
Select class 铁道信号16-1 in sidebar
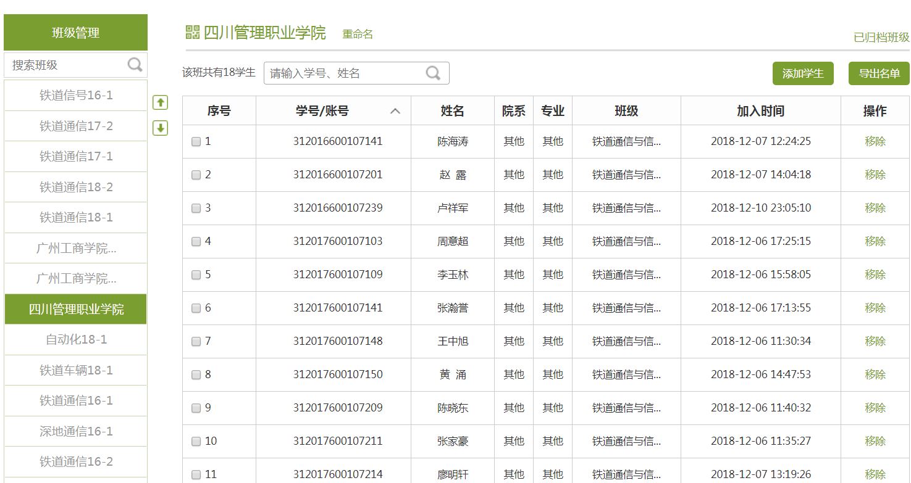click(x=76, y=96)
